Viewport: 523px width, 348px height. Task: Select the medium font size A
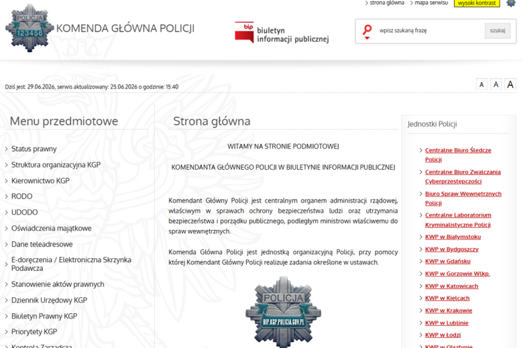point(496,84)
